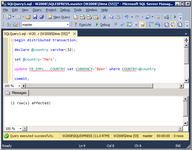Click the Activity Monitor icon
The height and width of the screenshot is (150, 192).
[166, 17]
